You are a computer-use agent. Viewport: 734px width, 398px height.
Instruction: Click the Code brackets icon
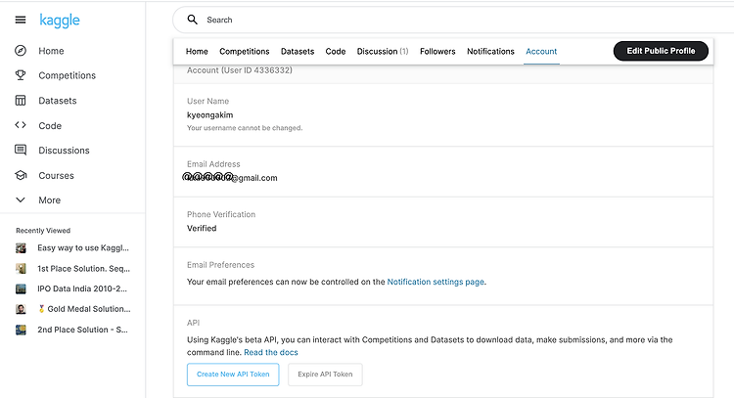[x=21, y=125]
